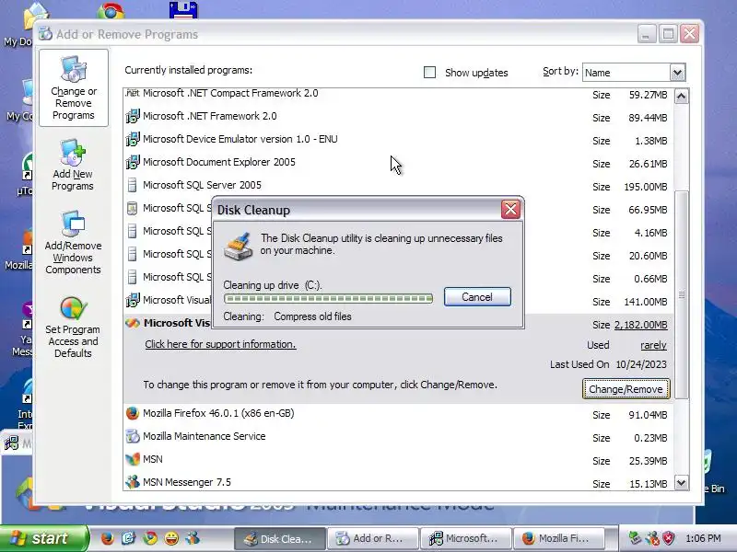Click the Disk Cleanup broom drive icon
The width and height of the screenshot is (737, 552).
click(239, 247)
